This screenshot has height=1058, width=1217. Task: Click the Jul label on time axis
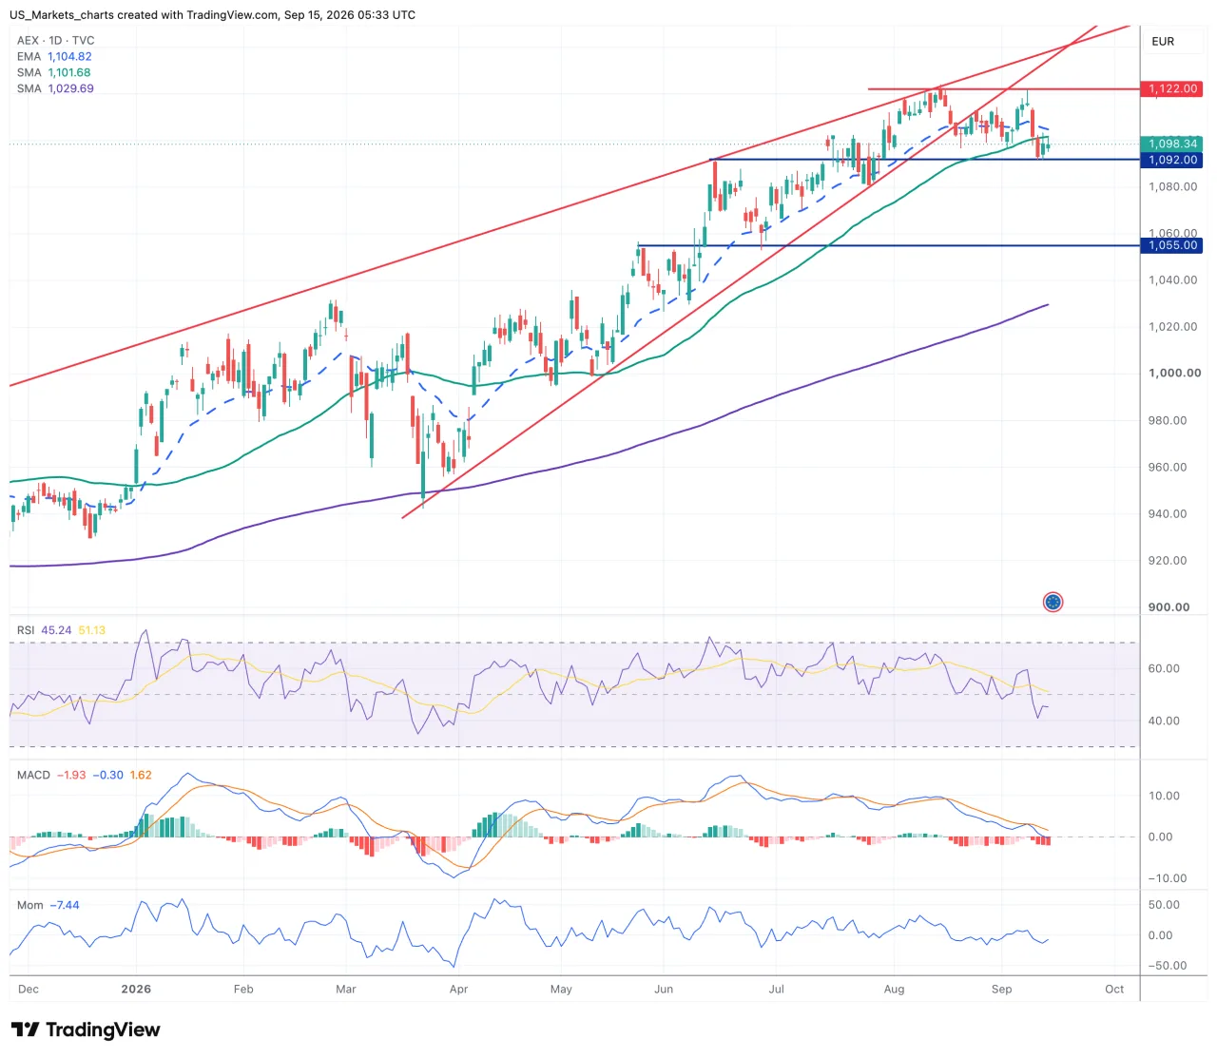777,989
